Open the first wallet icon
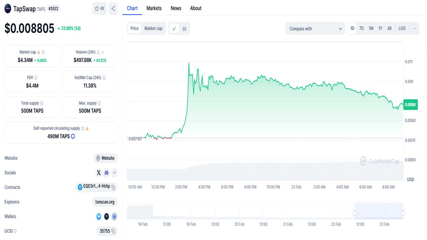Image resolution: width=427 pixels, height=240 pixels. click(98, 217)
